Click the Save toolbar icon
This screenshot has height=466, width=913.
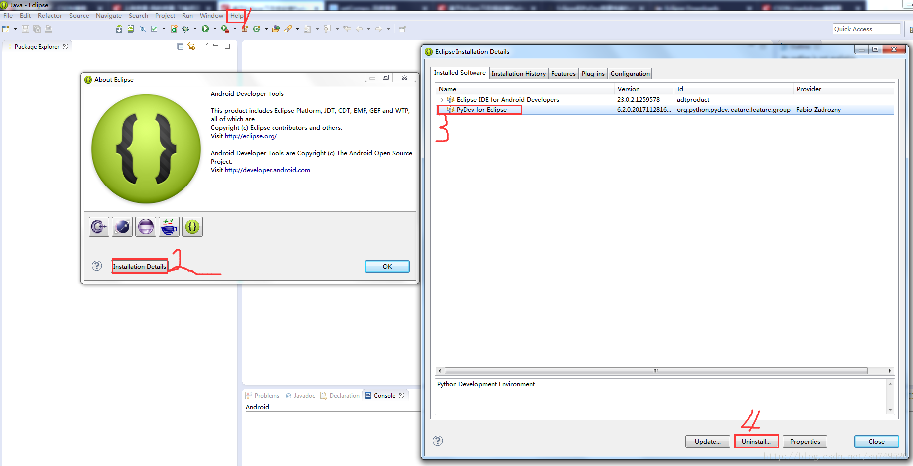(x=25, y=29)
